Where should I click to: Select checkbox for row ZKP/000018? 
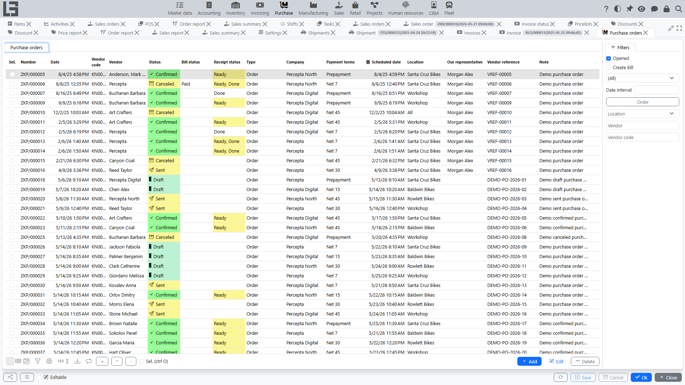click(x=12, y=180)
